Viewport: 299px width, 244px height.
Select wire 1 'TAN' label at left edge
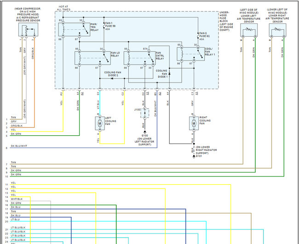13,117
